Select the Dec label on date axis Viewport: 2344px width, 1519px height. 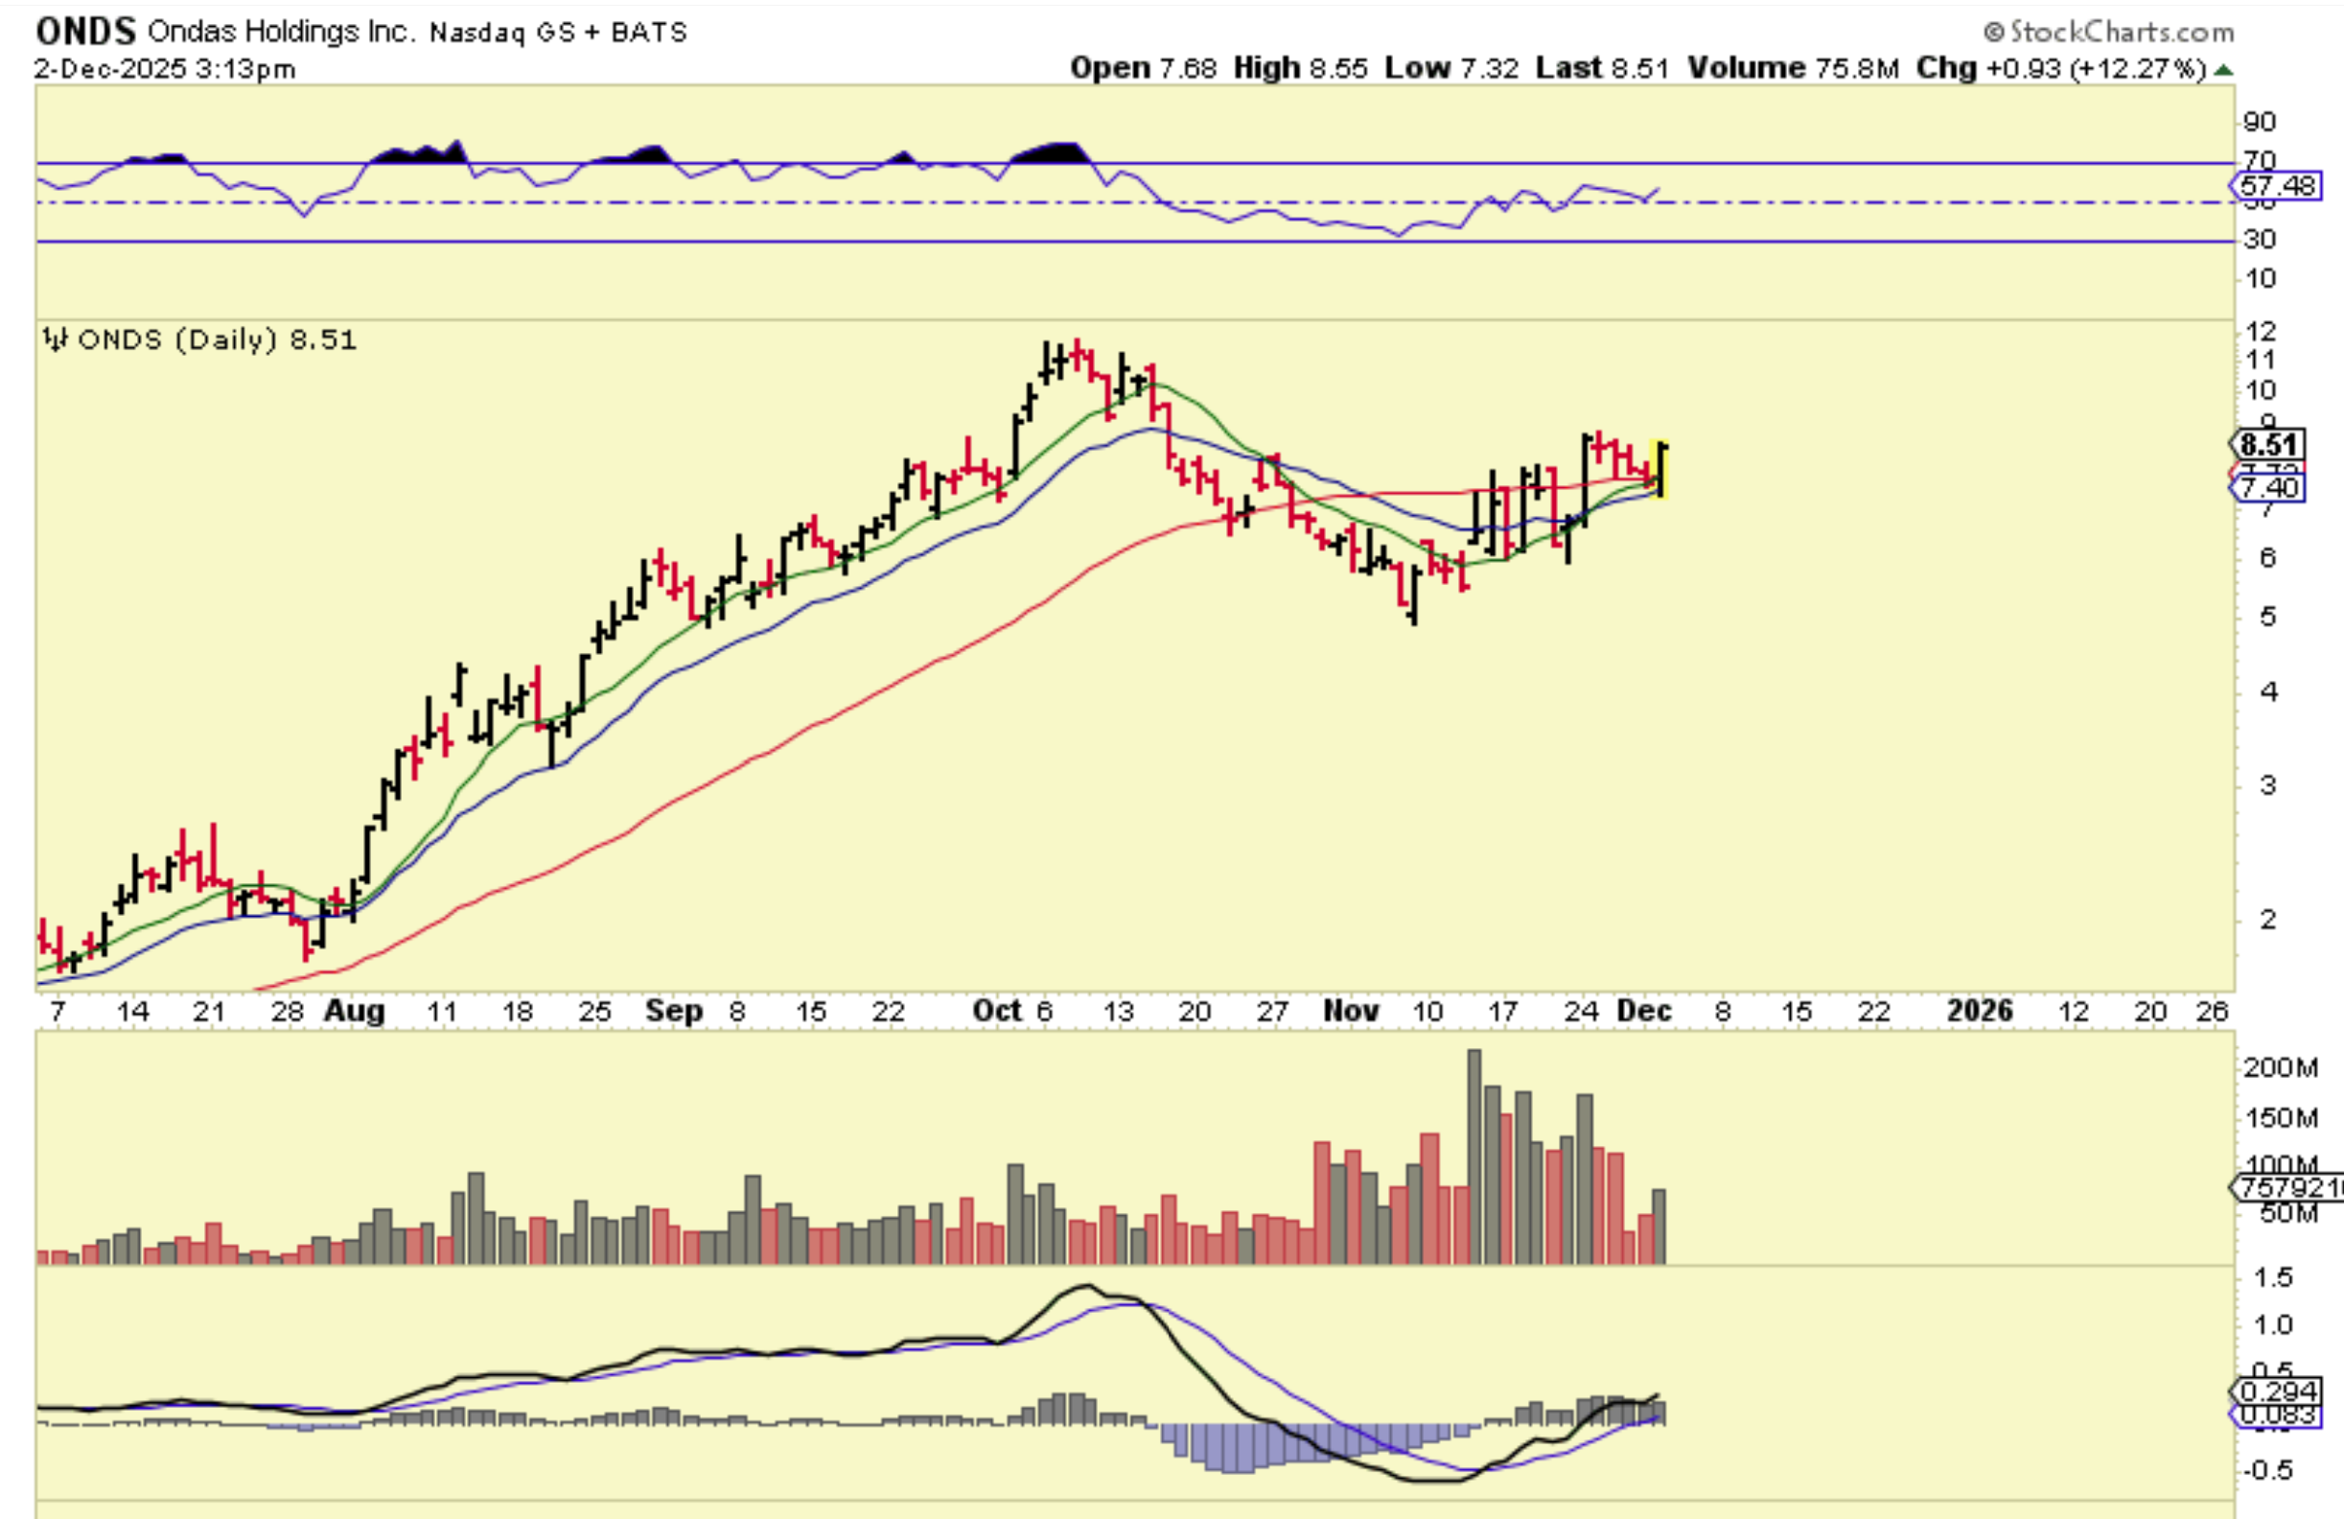(1644, 1011)
